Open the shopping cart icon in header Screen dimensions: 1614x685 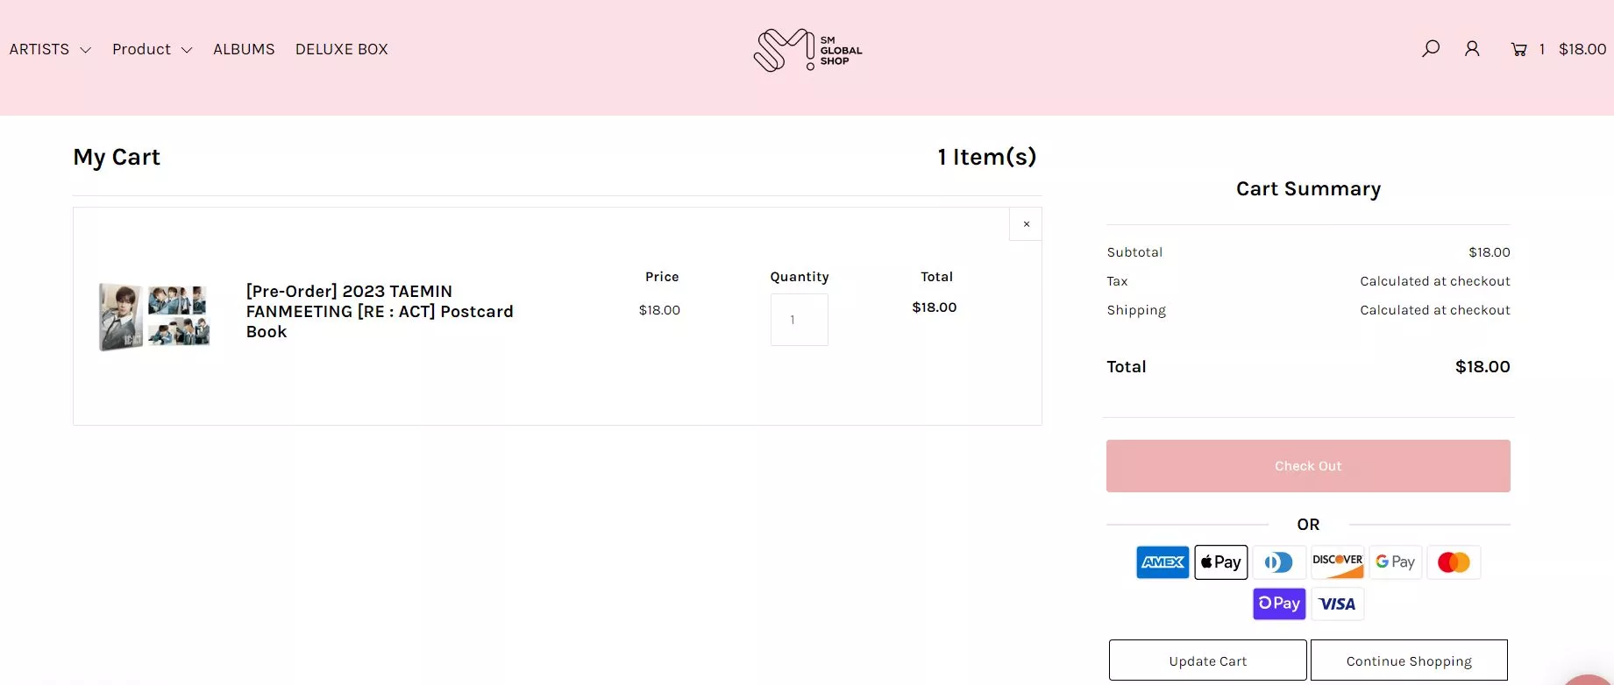point(1518,50)
